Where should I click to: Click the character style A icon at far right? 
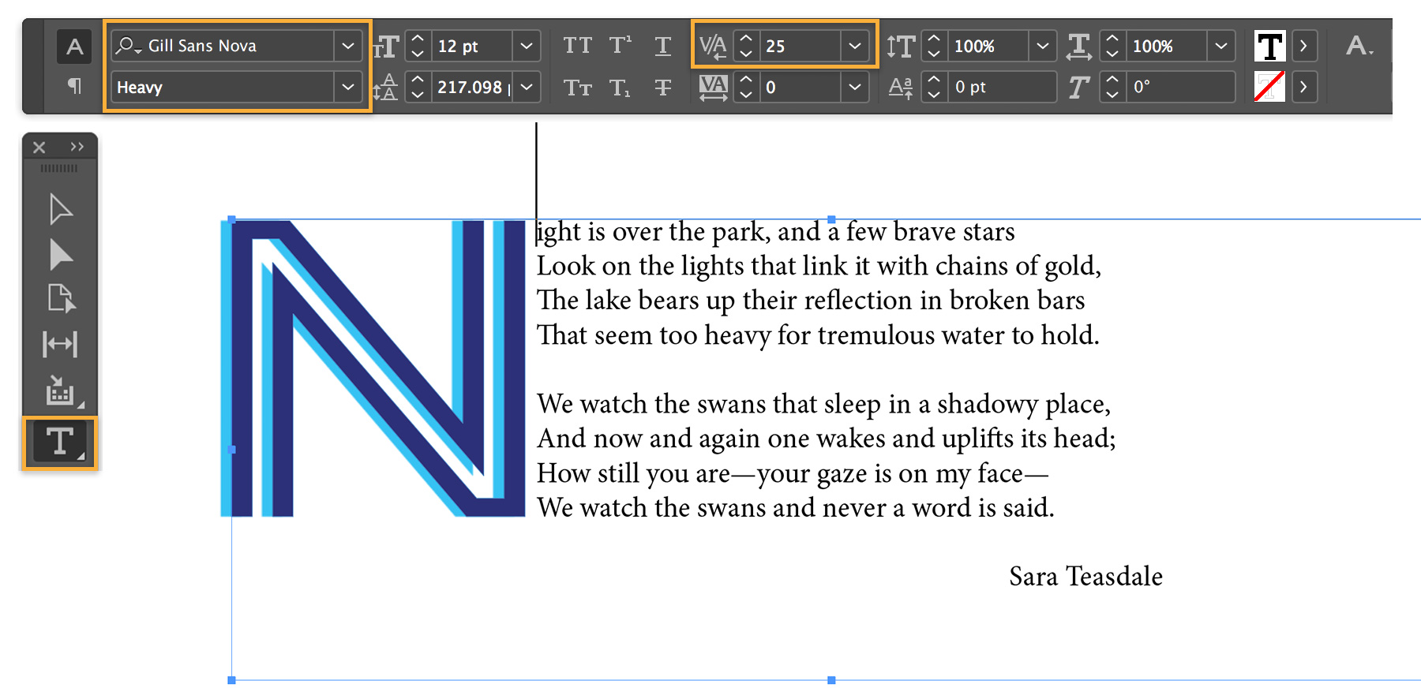click(1359, 46)
